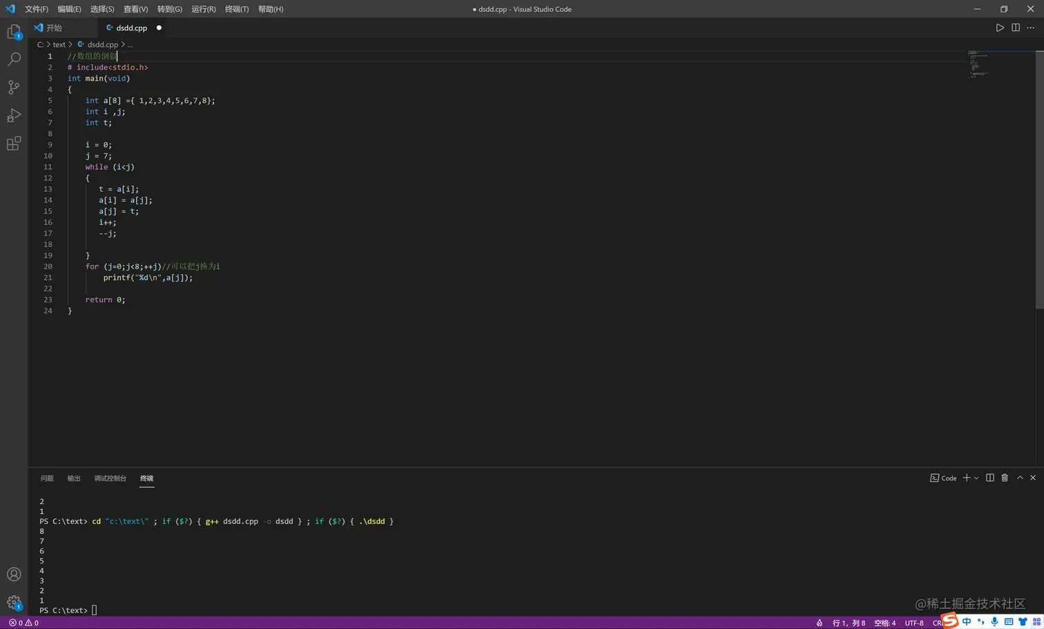Open the Sogou toolbox grid icon
This screenshot has height=629, width=1044.
tap(1036, 622)
